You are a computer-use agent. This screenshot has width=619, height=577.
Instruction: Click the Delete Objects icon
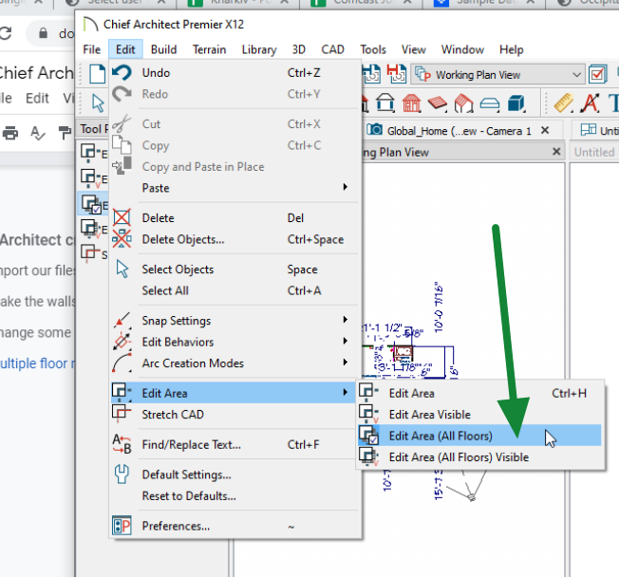pyautogui.click(x=122, y=239)
